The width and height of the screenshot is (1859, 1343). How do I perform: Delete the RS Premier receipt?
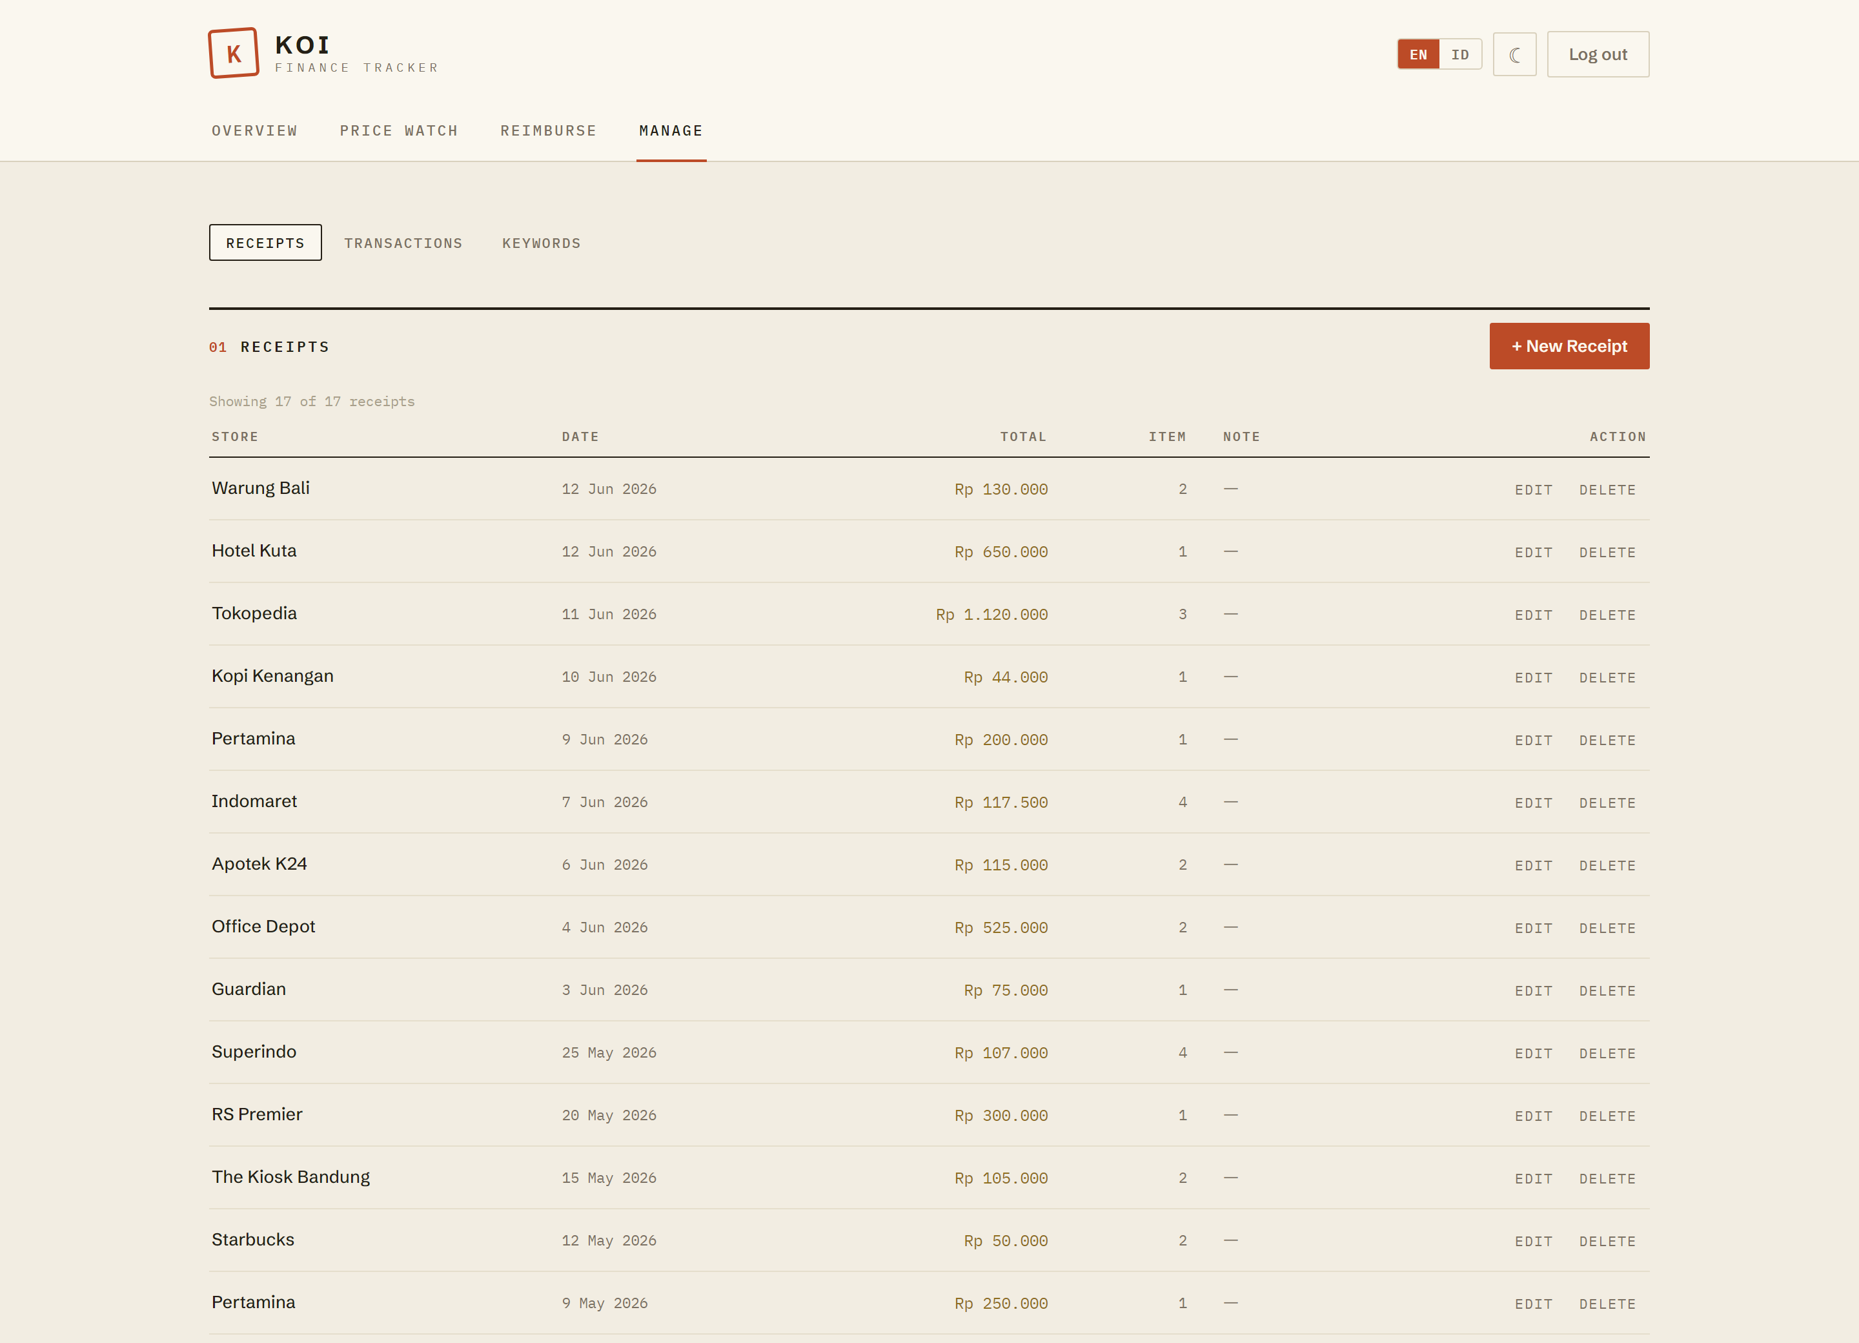coord(1607,1116)
